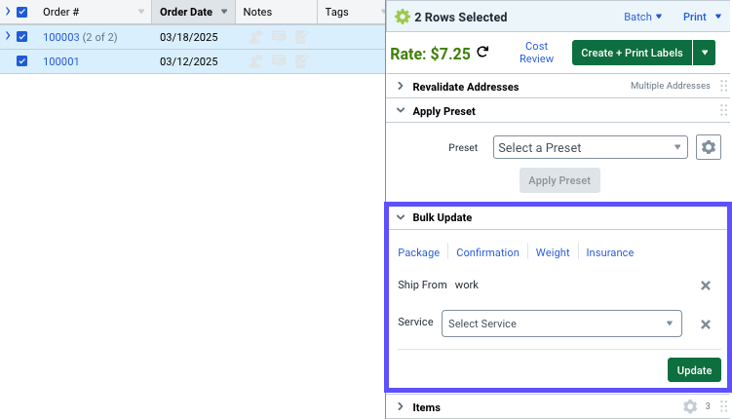Refresh the shipping rate
732x419 pixels.
coord(482,52)
